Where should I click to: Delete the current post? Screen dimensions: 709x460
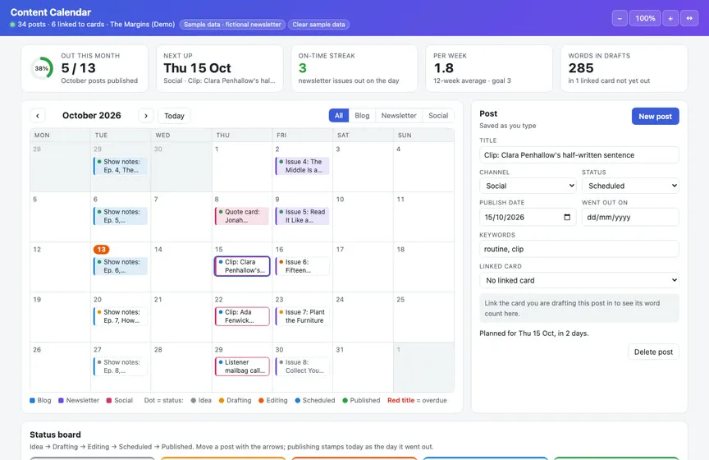pyautogui.click(x=653, y=352)
